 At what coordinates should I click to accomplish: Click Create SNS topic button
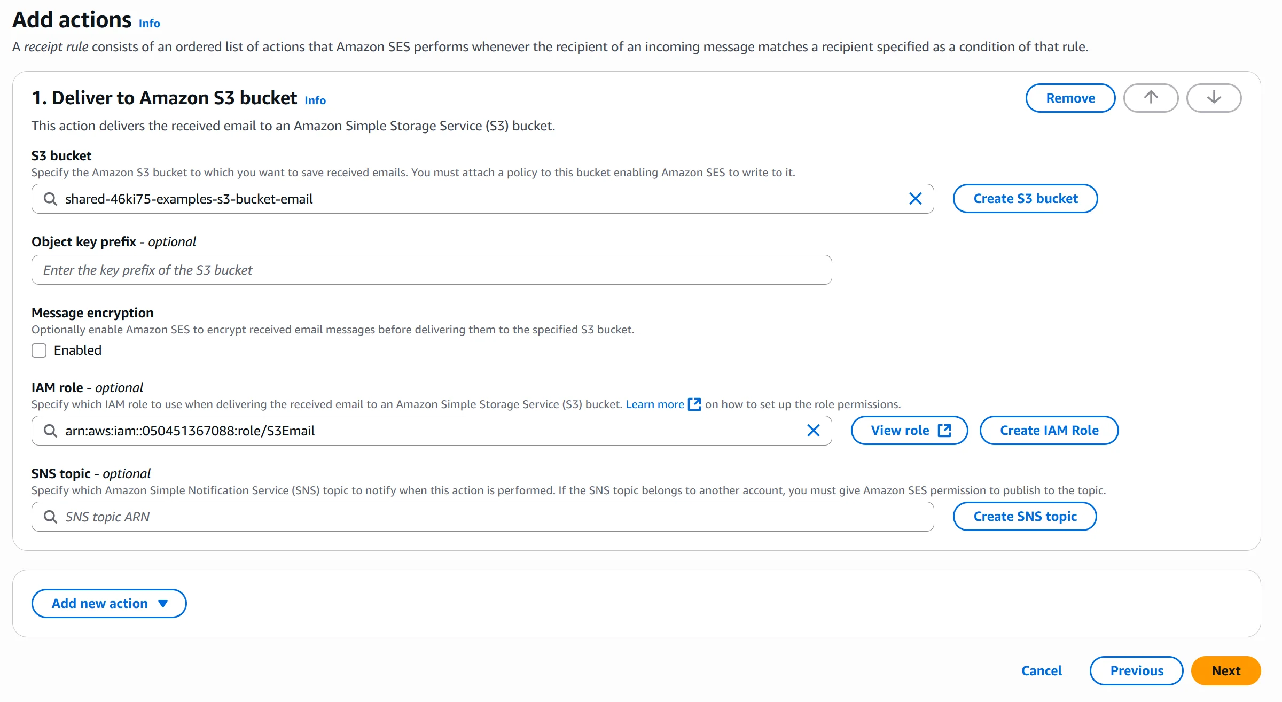tap(1025, 517)
